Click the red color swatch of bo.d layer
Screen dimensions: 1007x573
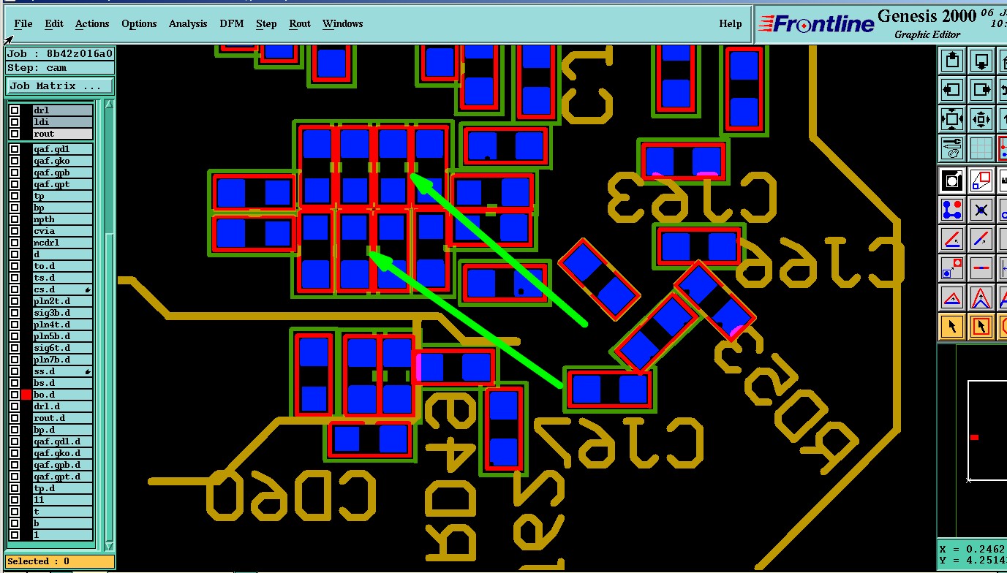[26, 395]
